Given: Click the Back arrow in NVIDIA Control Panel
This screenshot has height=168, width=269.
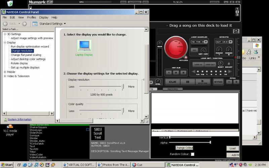Looking at the screenshot, I should [x=5, y=24].
